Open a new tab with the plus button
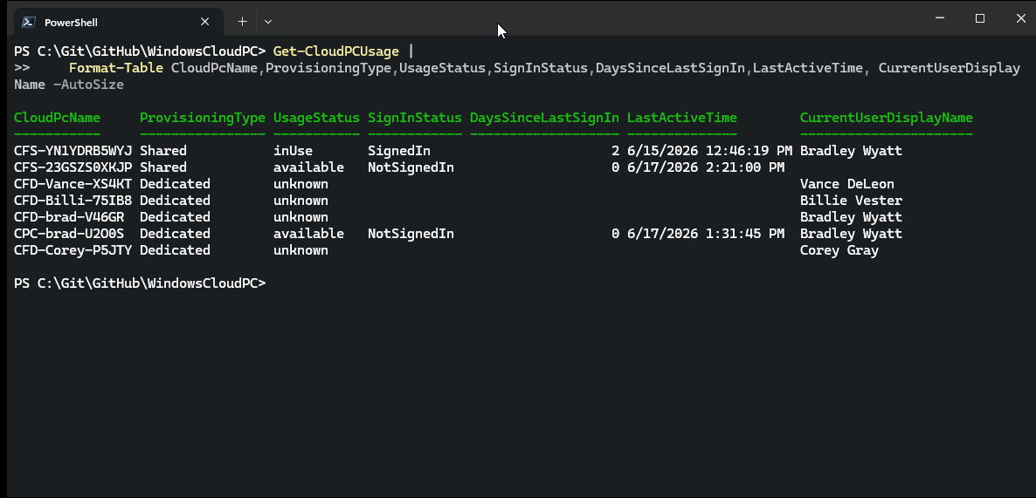The image size is (1036, 498). tap(243, 22)
